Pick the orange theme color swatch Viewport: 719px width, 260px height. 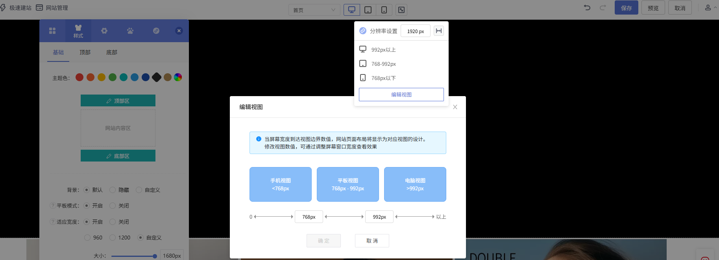pos(91,77)
